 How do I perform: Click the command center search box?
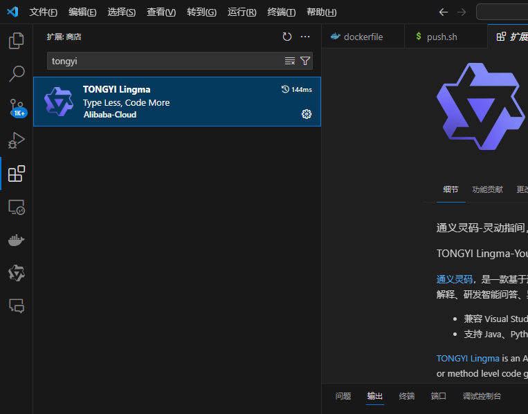[x=502, y=12]
